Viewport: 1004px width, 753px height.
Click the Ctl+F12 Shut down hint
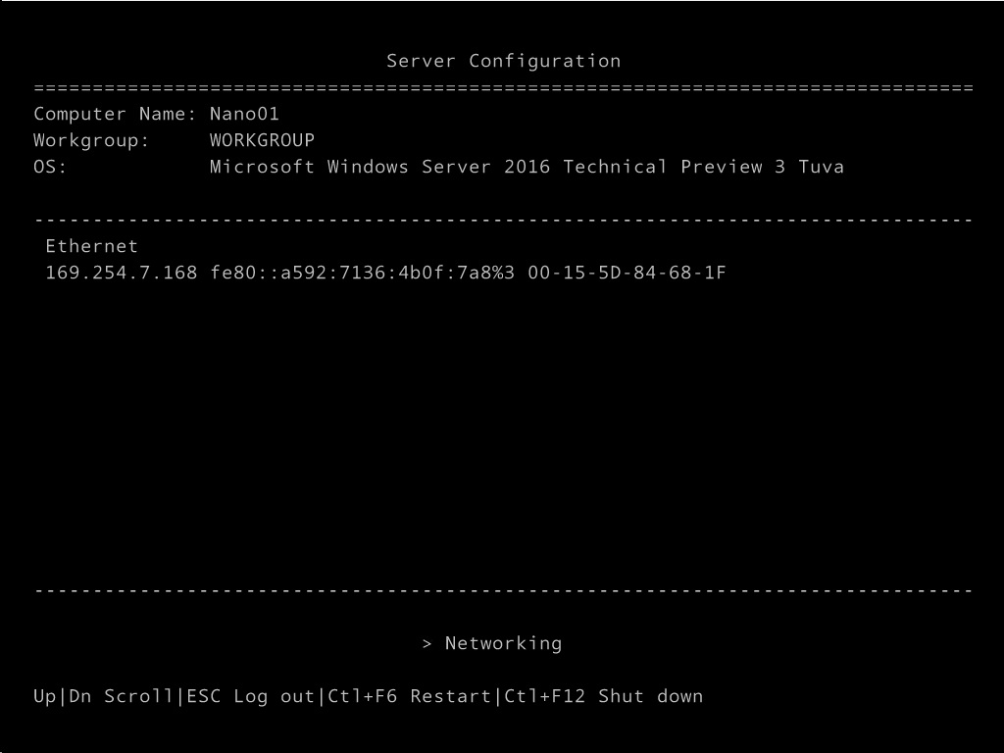[604, 696]
